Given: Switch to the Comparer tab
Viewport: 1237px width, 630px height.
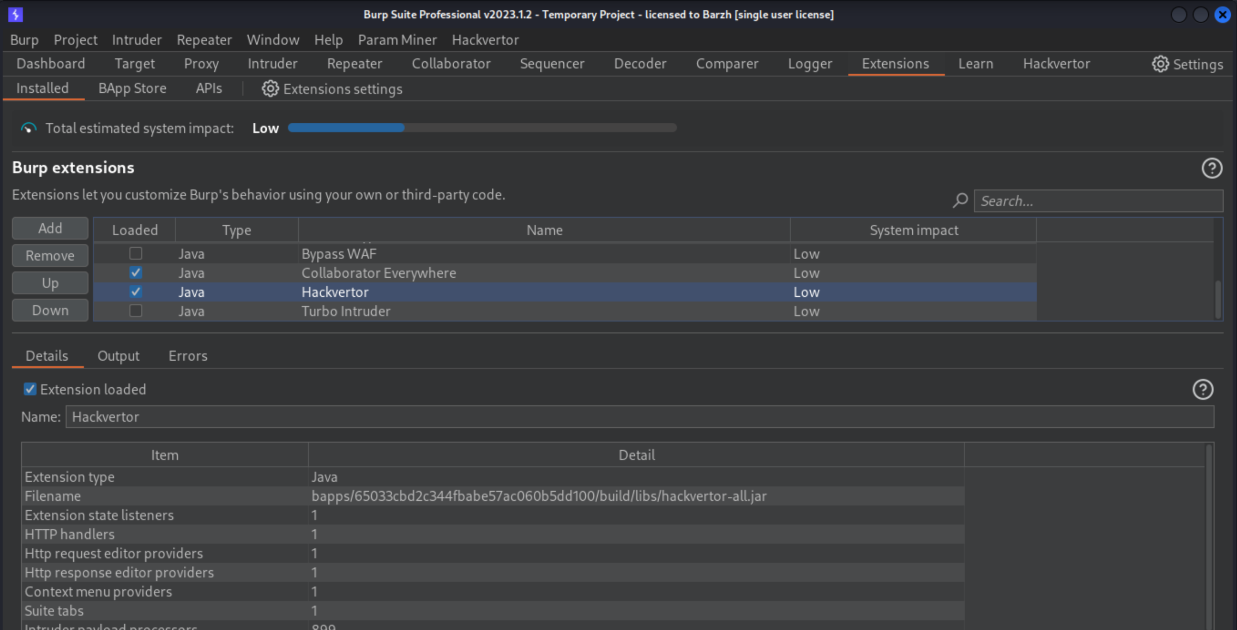Looking at the screenshot, I should [727, 64].
